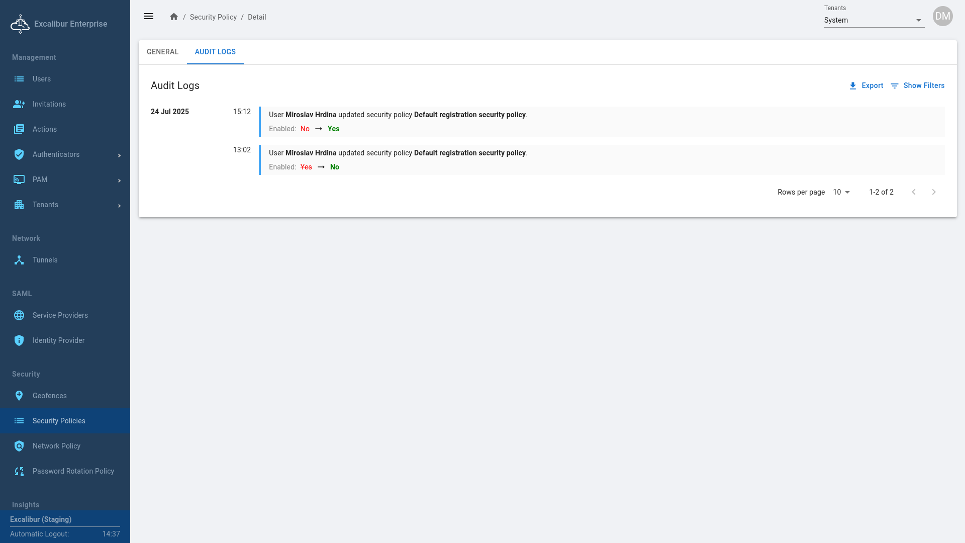Click the Security Policy breadcrumb link
The height and width of the screenshot is (543, 965).
(213, 17)
